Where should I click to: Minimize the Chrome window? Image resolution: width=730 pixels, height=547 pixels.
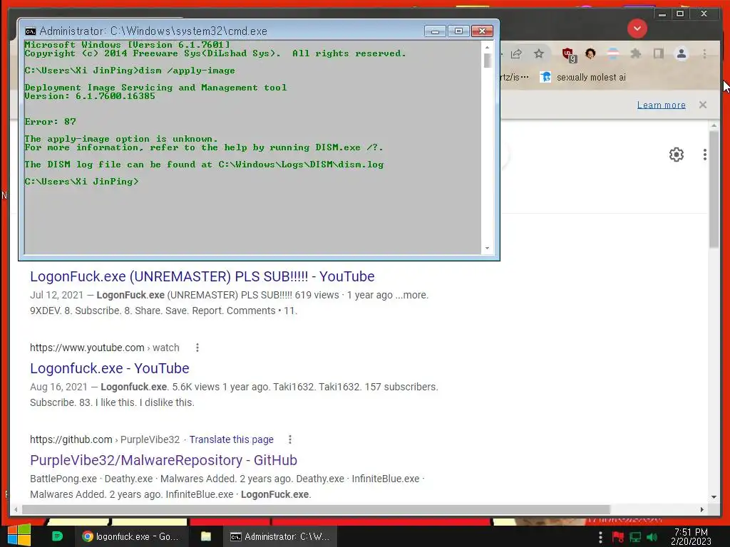(x=662, y=14)
